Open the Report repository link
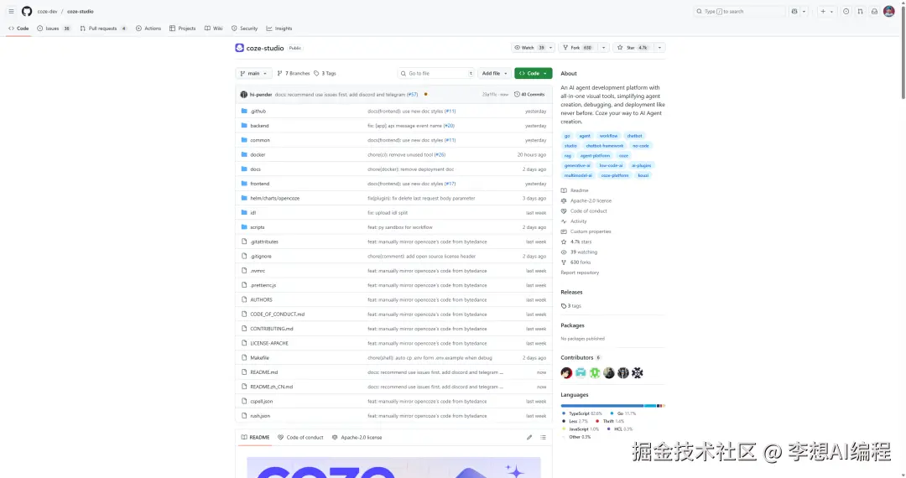The image size is (906, 478). point(580,273)
